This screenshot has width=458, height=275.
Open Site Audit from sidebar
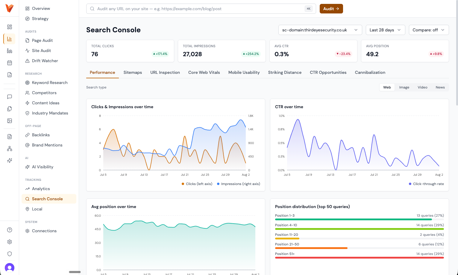(x=49, y=51)
